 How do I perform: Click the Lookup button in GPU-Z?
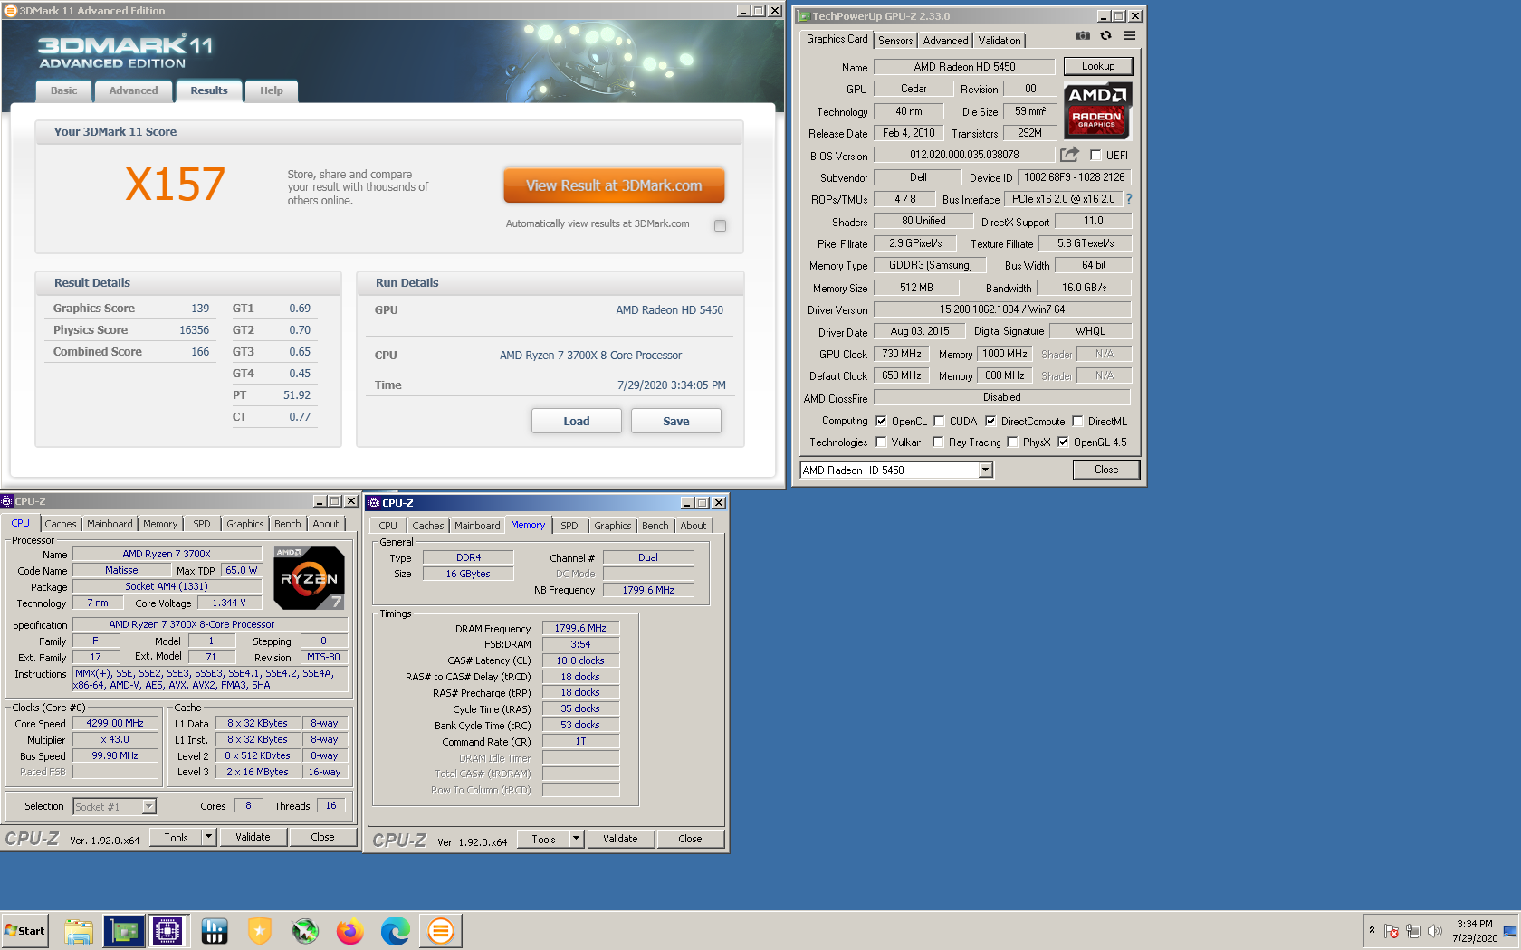coord(1097,66)
